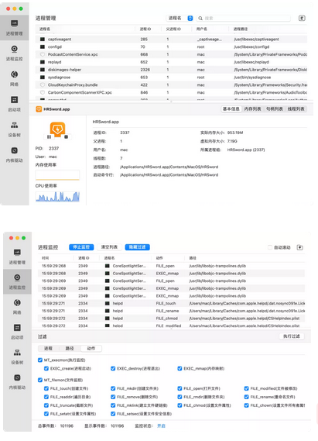
Task: Click 清空列表 button
Action: click(x=109, y=247)
